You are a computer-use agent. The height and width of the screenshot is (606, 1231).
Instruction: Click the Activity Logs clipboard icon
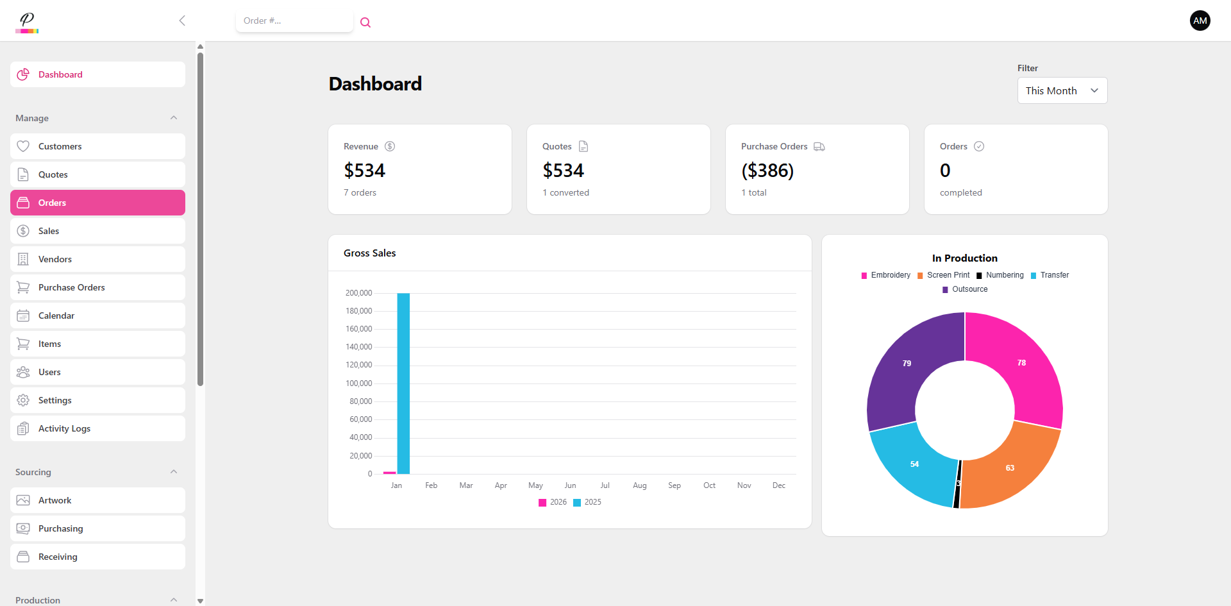[23, 428]
